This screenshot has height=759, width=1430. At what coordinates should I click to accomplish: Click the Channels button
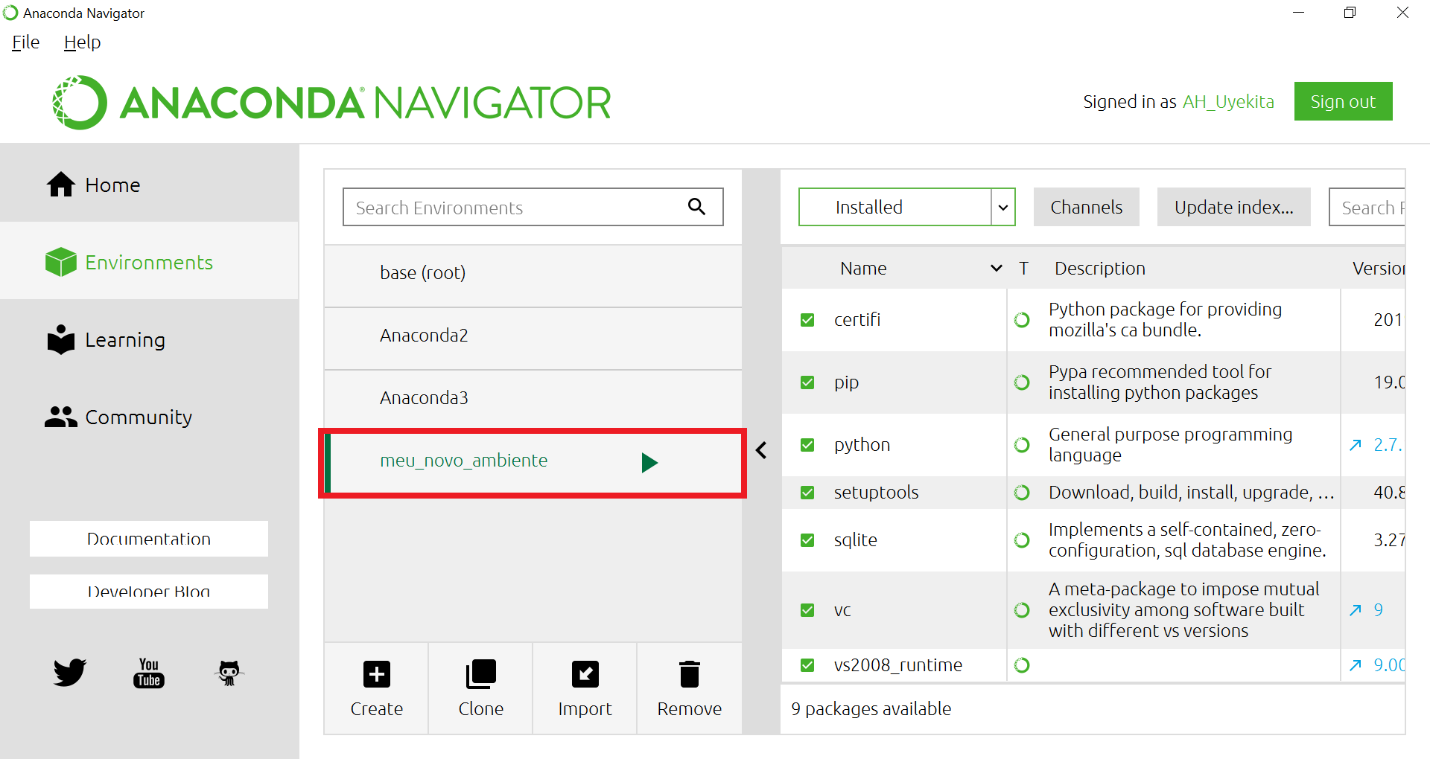[x=1086, y=207]
